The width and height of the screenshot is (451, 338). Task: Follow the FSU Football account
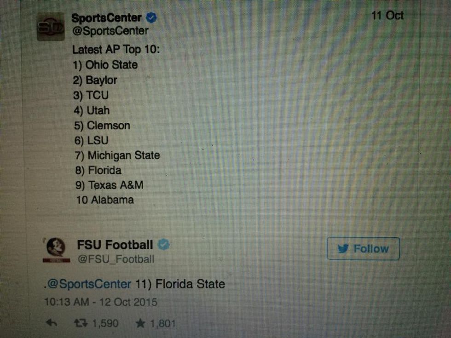pos(363,249)
